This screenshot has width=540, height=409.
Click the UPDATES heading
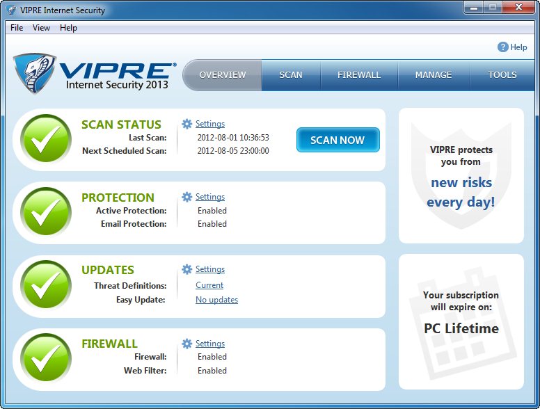pos(108,270)
